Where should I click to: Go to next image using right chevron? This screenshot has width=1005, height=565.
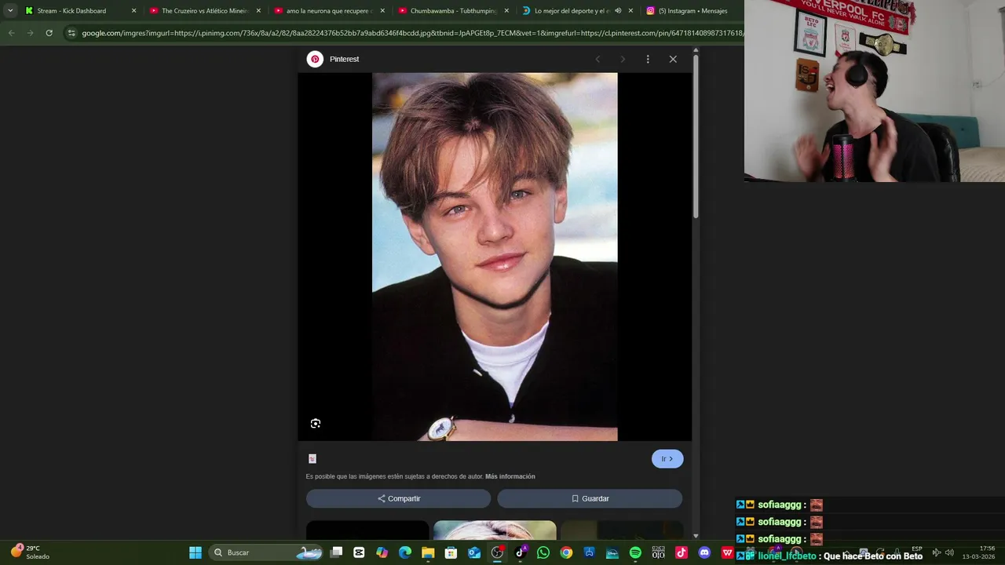(623, 59)
